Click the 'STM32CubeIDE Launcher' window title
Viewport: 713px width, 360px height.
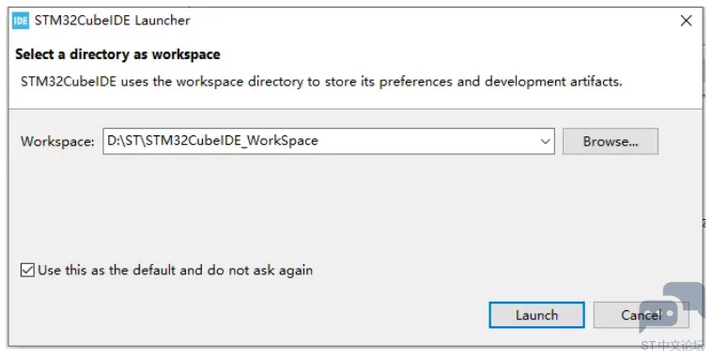[113, 21]
